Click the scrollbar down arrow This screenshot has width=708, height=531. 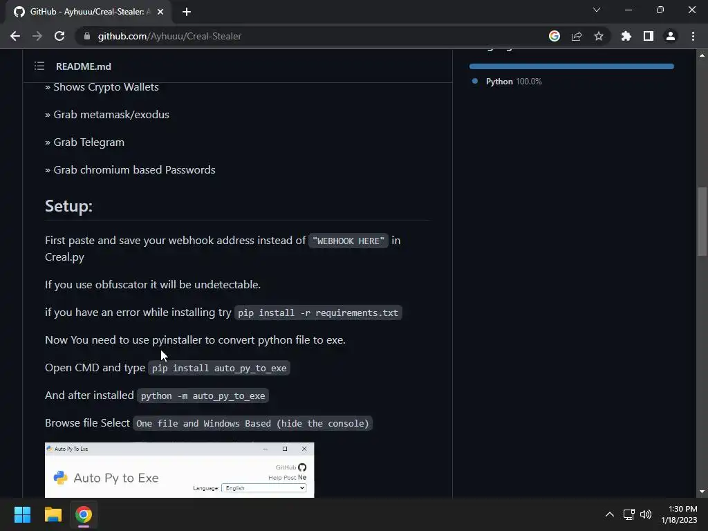[x=702, y=492]
